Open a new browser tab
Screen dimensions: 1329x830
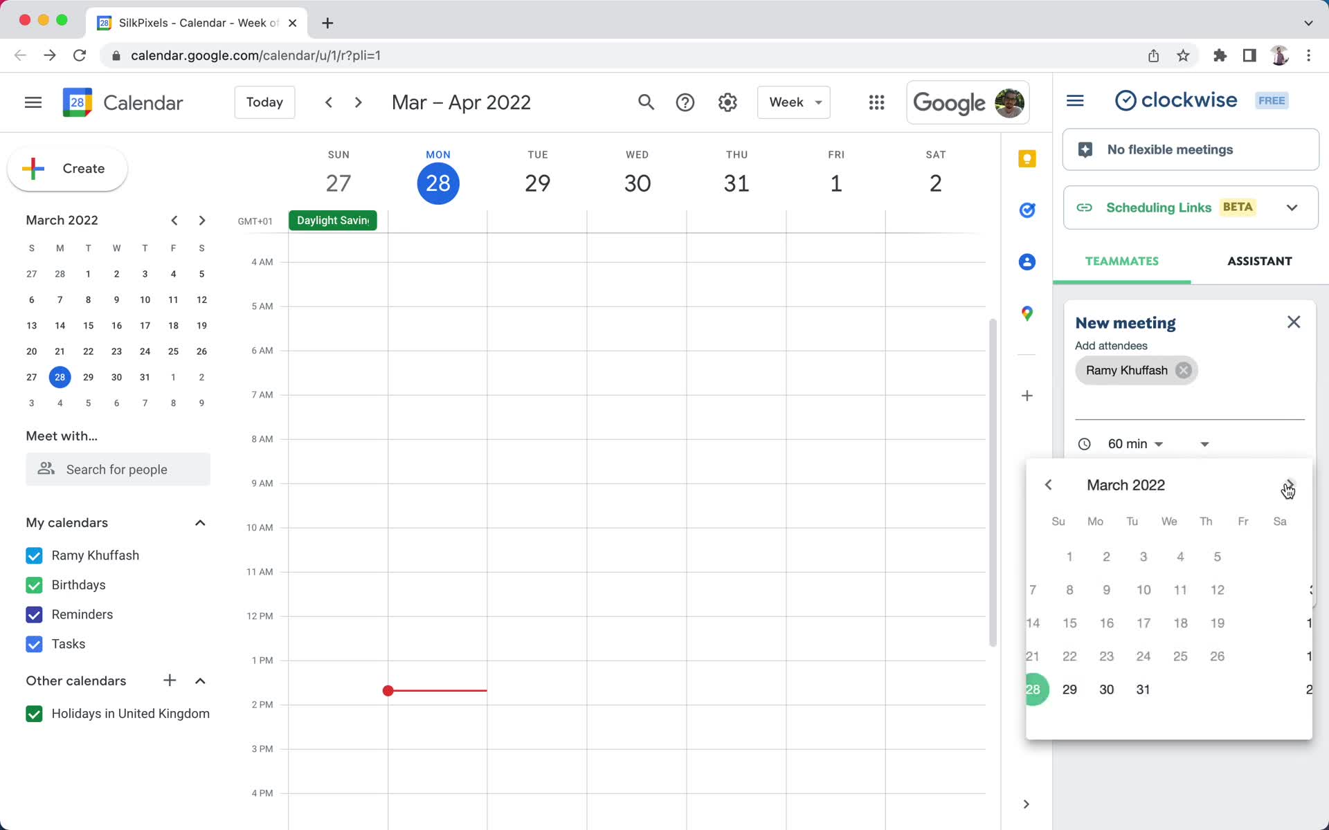[x=328, y=23]
